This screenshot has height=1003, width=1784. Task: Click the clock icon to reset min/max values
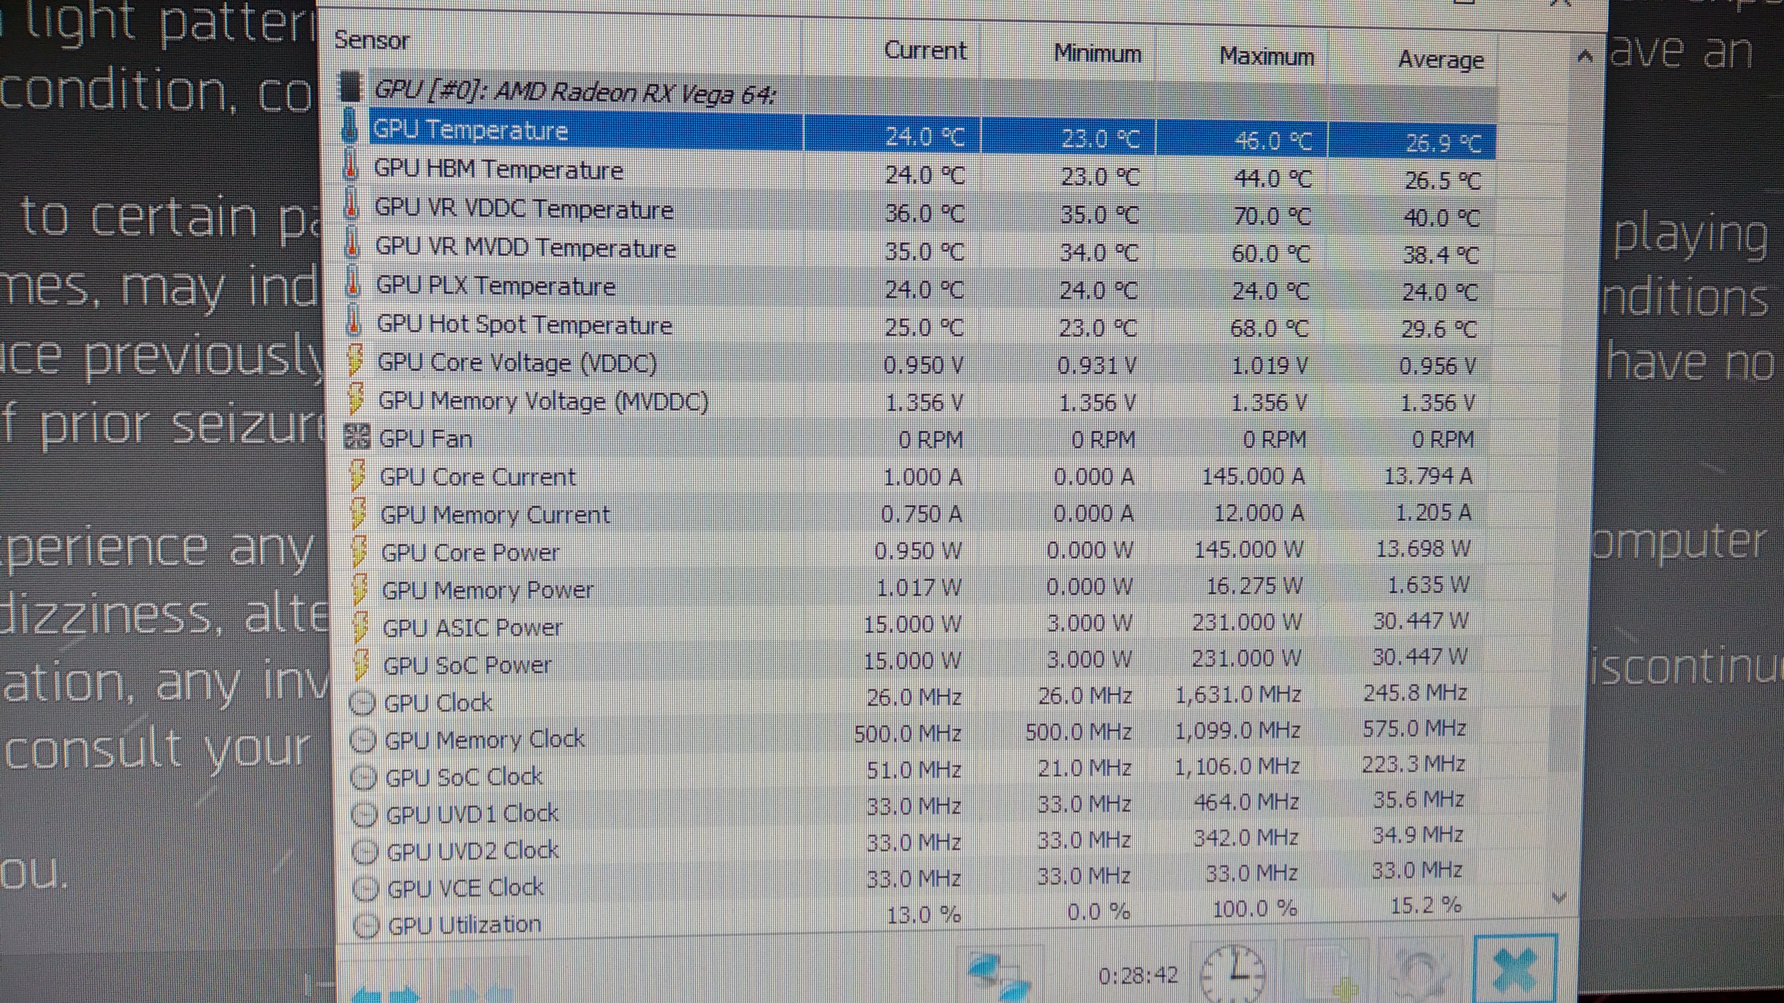pos(1233,975)
